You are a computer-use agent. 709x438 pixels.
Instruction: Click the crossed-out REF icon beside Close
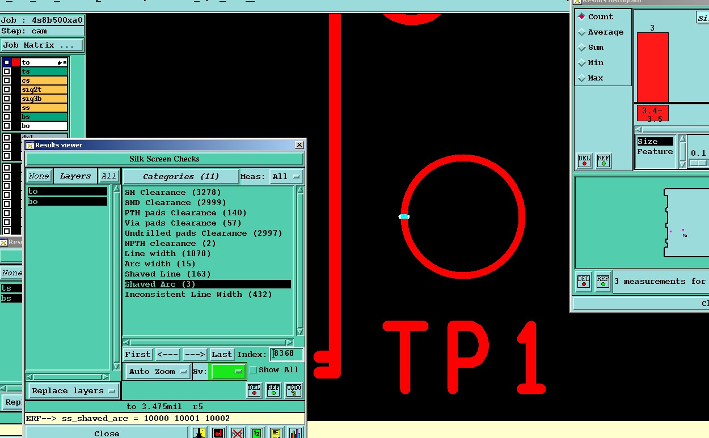tap(238, 433)
